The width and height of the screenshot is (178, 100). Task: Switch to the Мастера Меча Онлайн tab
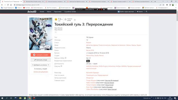pos(33,2)
